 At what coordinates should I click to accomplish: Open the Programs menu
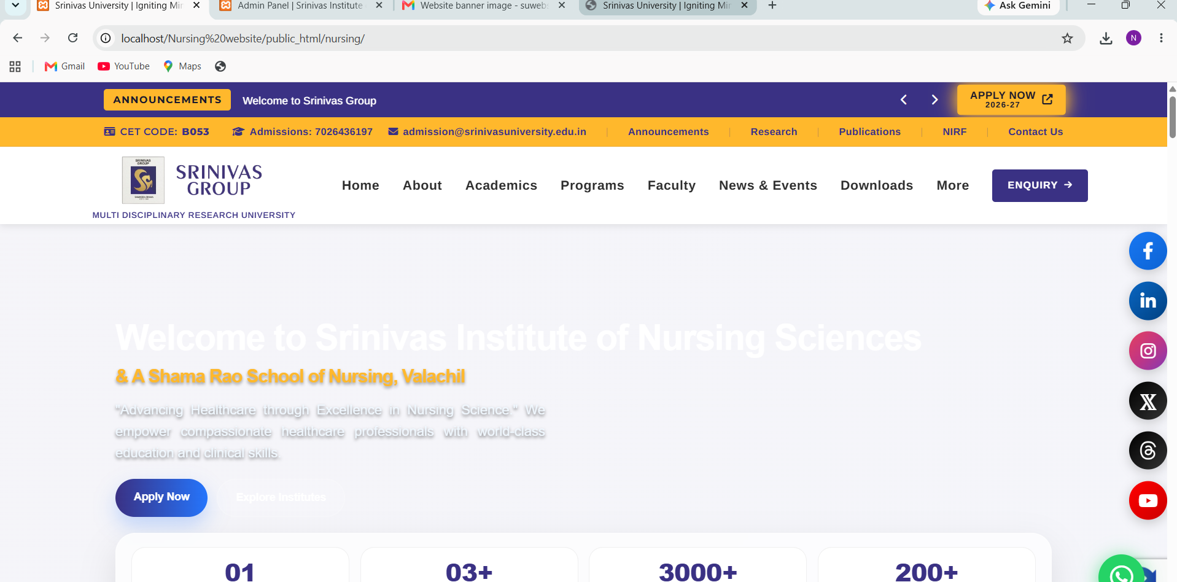pos(592,185)
